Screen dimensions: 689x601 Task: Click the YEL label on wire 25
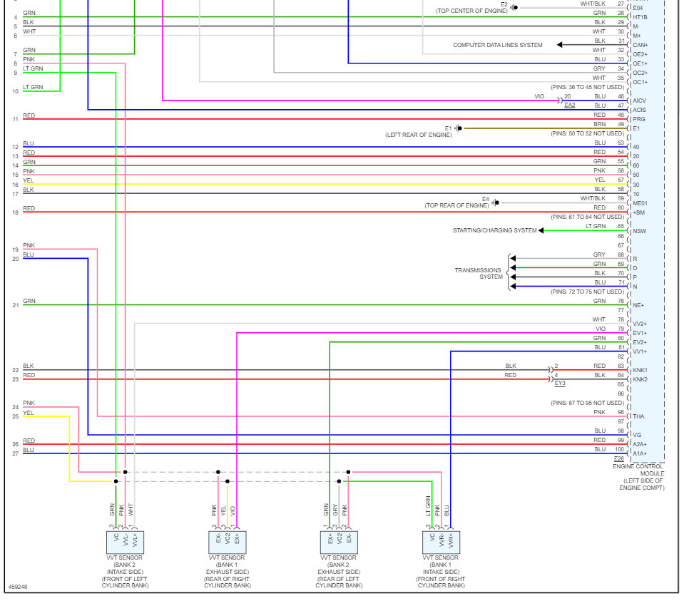click(28, 413)
